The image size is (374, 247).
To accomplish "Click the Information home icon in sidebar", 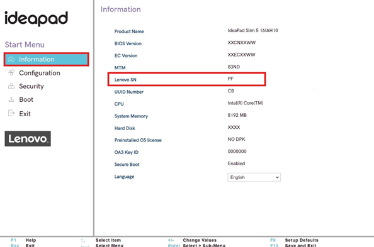I will click(11, 59).
